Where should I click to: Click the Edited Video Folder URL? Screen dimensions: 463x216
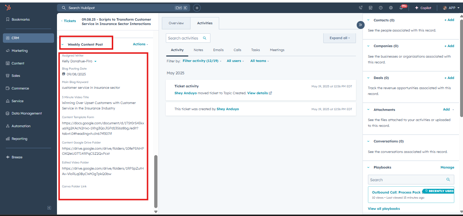click(x=103, y=171)
